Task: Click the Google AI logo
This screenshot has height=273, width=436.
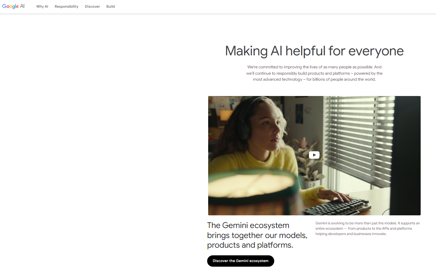Action: point(13,6)
